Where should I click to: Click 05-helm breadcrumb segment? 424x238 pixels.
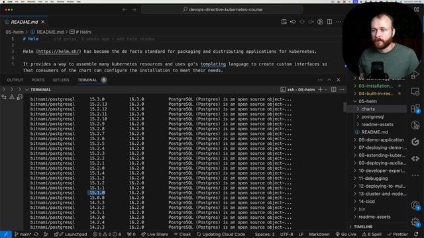click(x=15, y=32)
